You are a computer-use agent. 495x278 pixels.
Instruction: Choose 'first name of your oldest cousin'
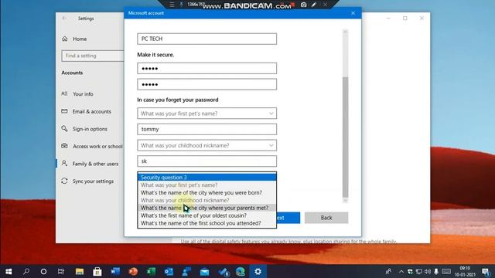click(x=207, y=215)
